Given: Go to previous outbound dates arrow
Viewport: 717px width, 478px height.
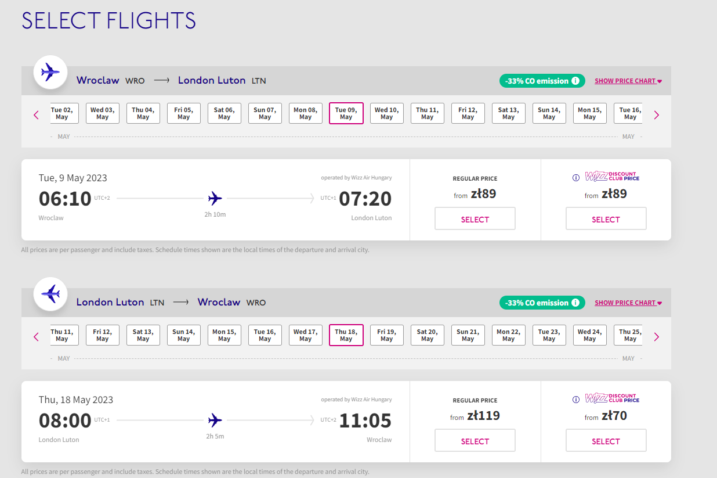Looking at the screenshot, I should click(37, 115).
